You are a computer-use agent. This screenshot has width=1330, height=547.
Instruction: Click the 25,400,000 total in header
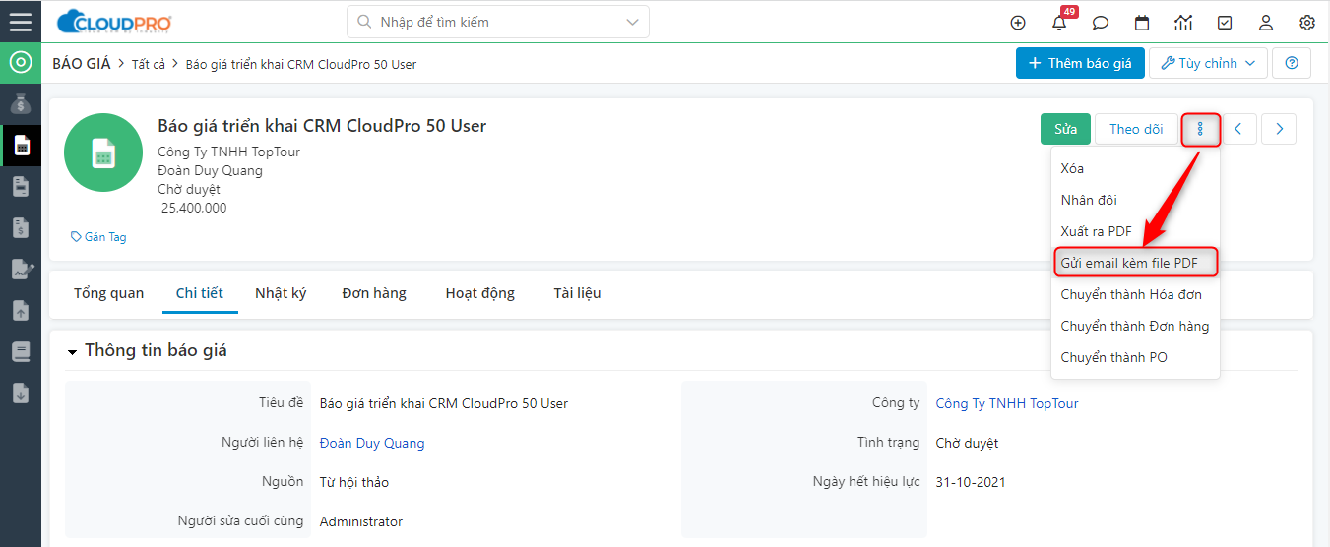[194, 208]
